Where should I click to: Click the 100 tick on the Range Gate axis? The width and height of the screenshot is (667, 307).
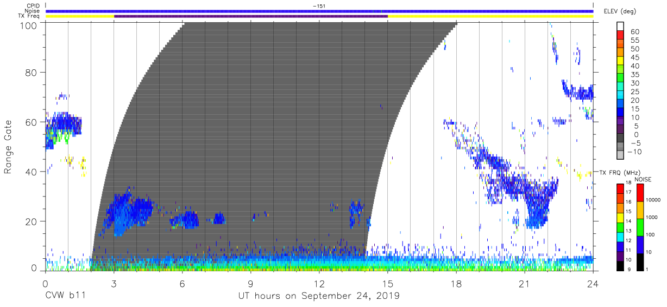click(29, 25)
